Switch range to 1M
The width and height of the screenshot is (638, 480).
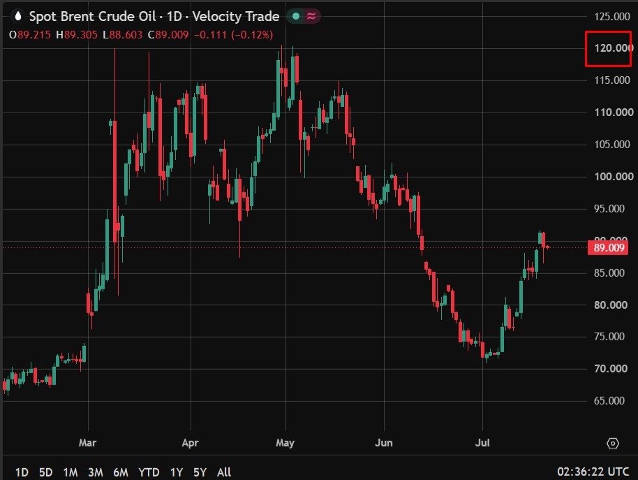(71, 472)
